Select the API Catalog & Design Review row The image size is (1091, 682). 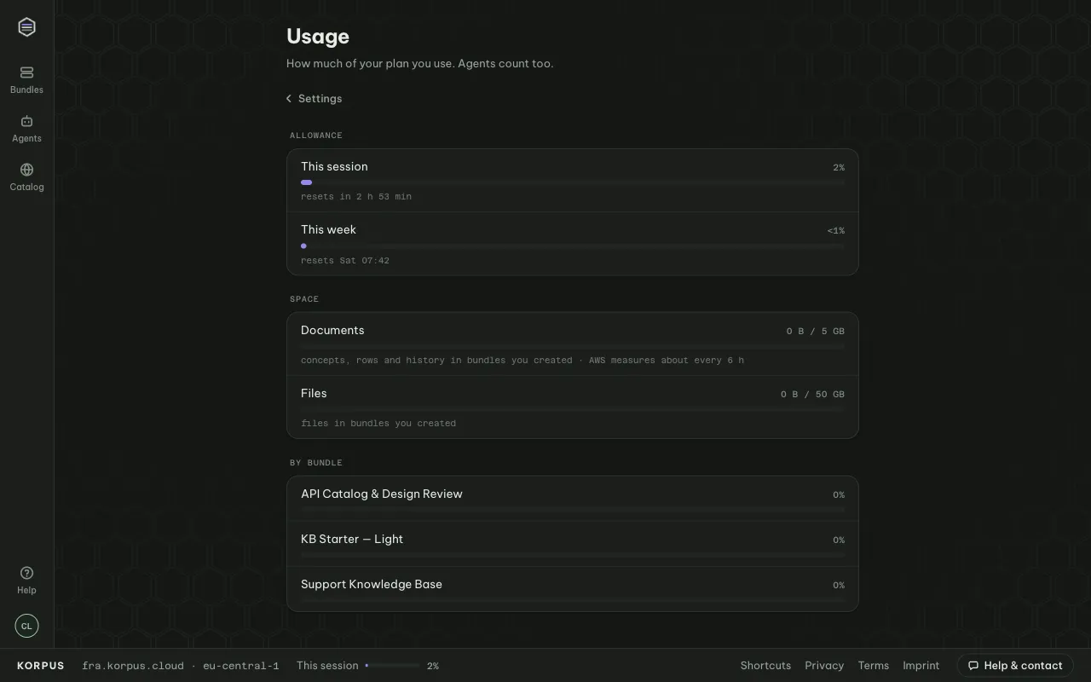[573, 499]
